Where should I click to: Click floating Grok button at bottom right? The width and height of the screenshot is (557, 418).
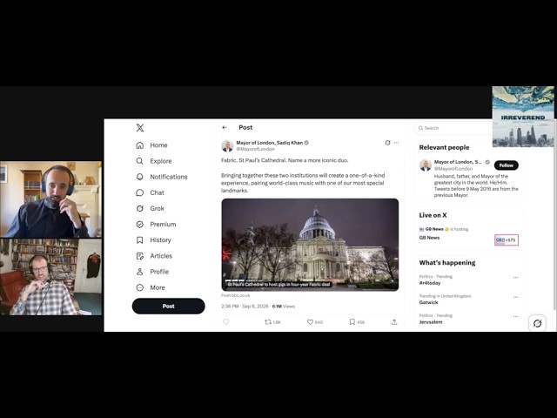pyautogui.click(x=538, y=323)
